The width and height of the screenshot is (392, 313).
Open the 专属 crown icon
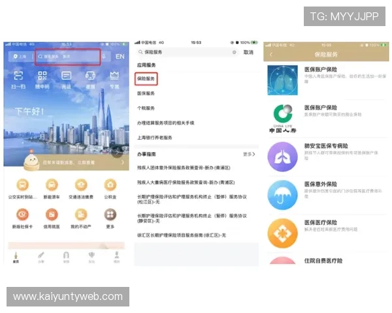(x=114, y=76)
